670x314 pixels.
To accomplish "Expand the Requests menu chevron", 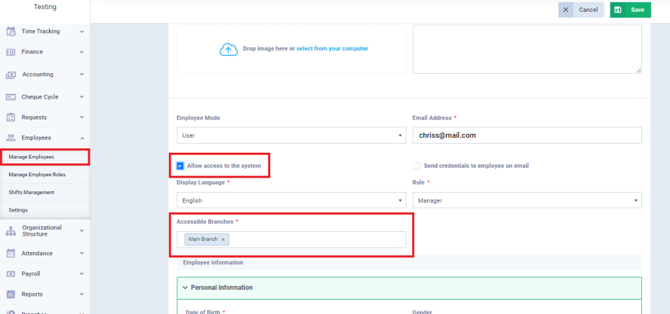I will [82, 118].
